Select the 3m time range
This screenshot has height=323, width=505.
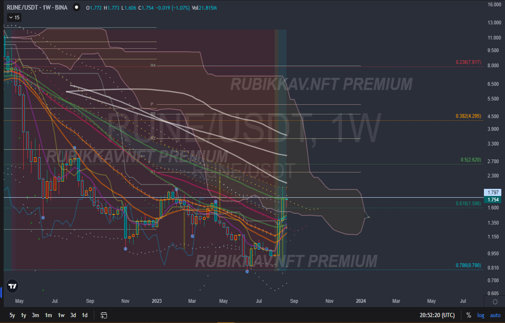(x=36, y=315)
